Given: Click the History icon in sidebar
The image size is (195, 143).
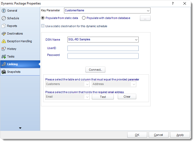Looking at the screenshot, I should tap(4, 49).
